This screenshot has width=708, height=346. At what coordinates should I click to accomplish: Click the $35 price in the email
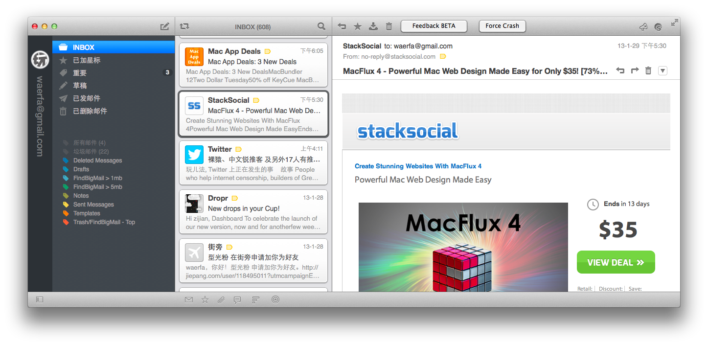coord(618,230)
